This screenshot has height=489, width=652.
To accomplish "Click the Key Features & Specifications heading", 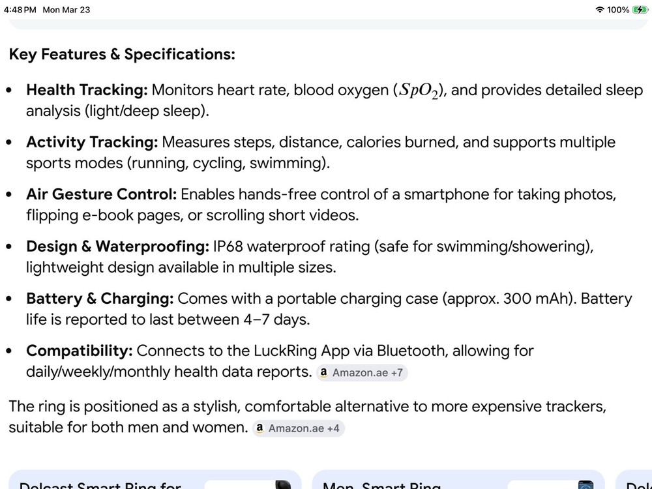I will point(122,54).
